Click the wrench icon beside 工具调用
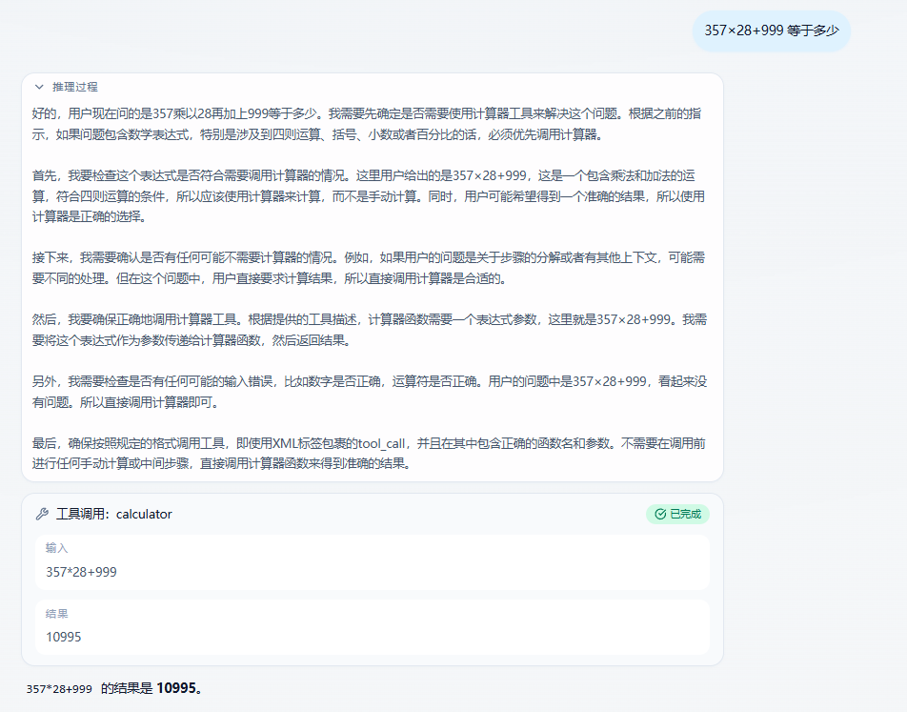 tap(42, 514)
